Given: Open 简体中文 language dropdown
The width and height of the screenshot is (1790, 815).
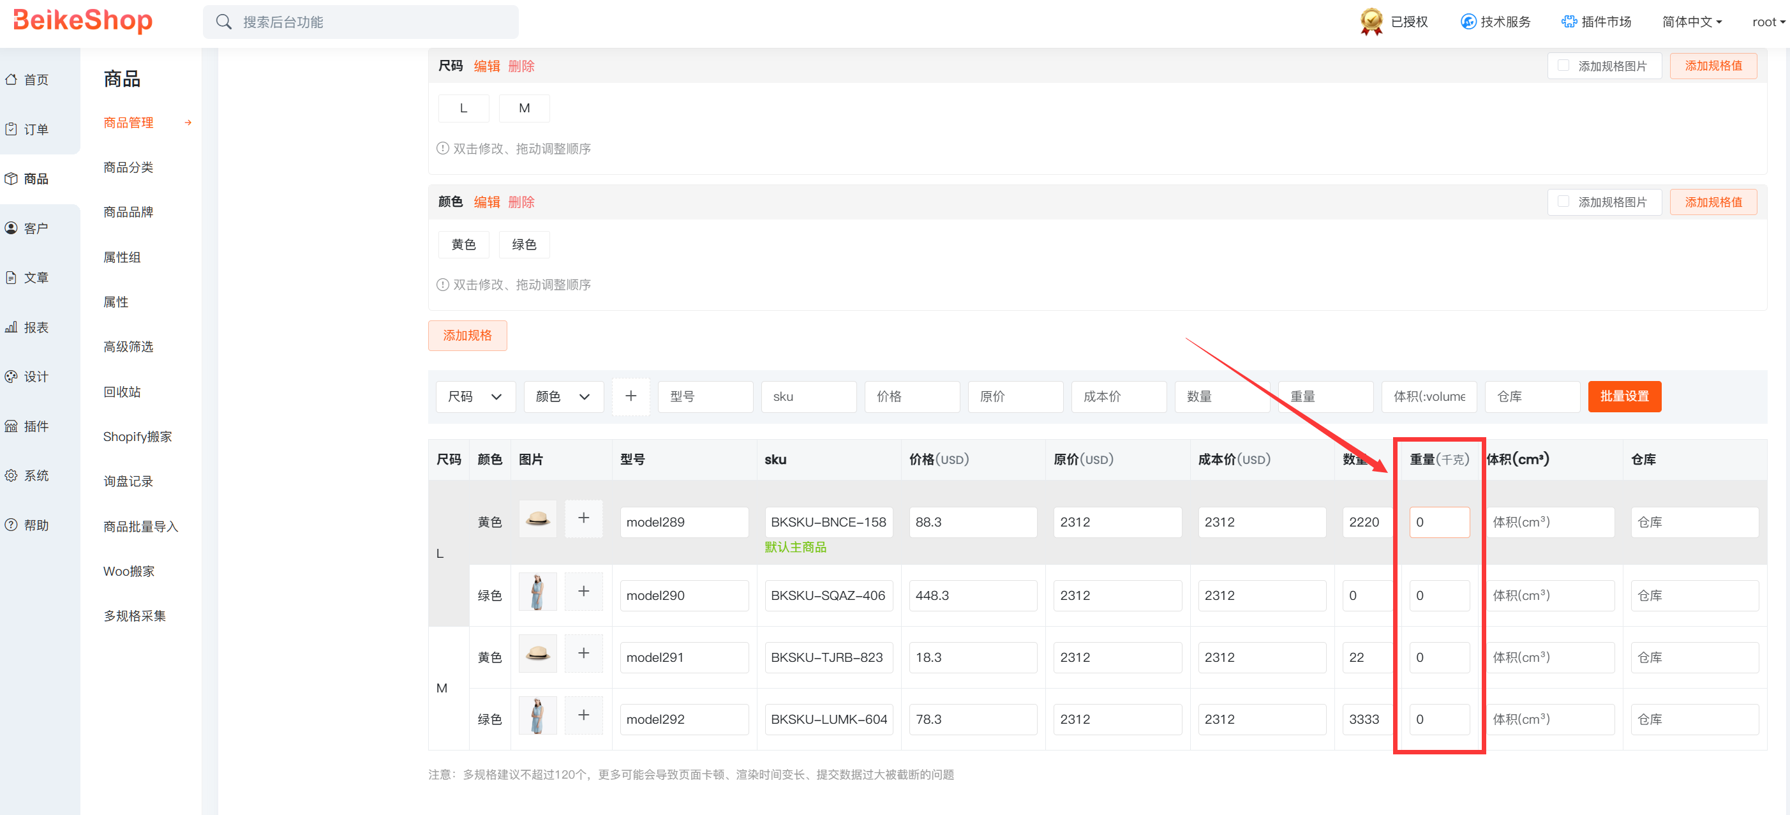Looking at the screenshot, I should (x=1691, y=22).
